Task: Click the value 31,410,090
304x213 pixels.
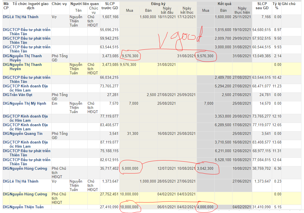Action: (x=261, y=207)
